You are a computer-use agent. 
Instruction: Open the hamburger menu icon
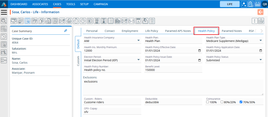(4, 12)
